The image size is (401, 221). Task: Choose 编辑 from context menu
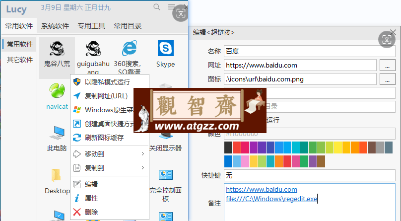click(110, 184)
